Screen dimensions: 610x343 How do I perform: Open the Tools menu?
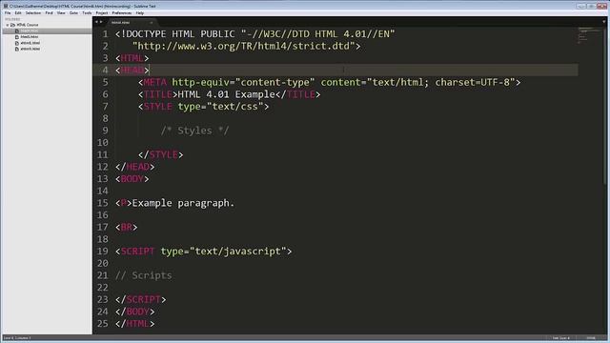[x=87, y=12]
